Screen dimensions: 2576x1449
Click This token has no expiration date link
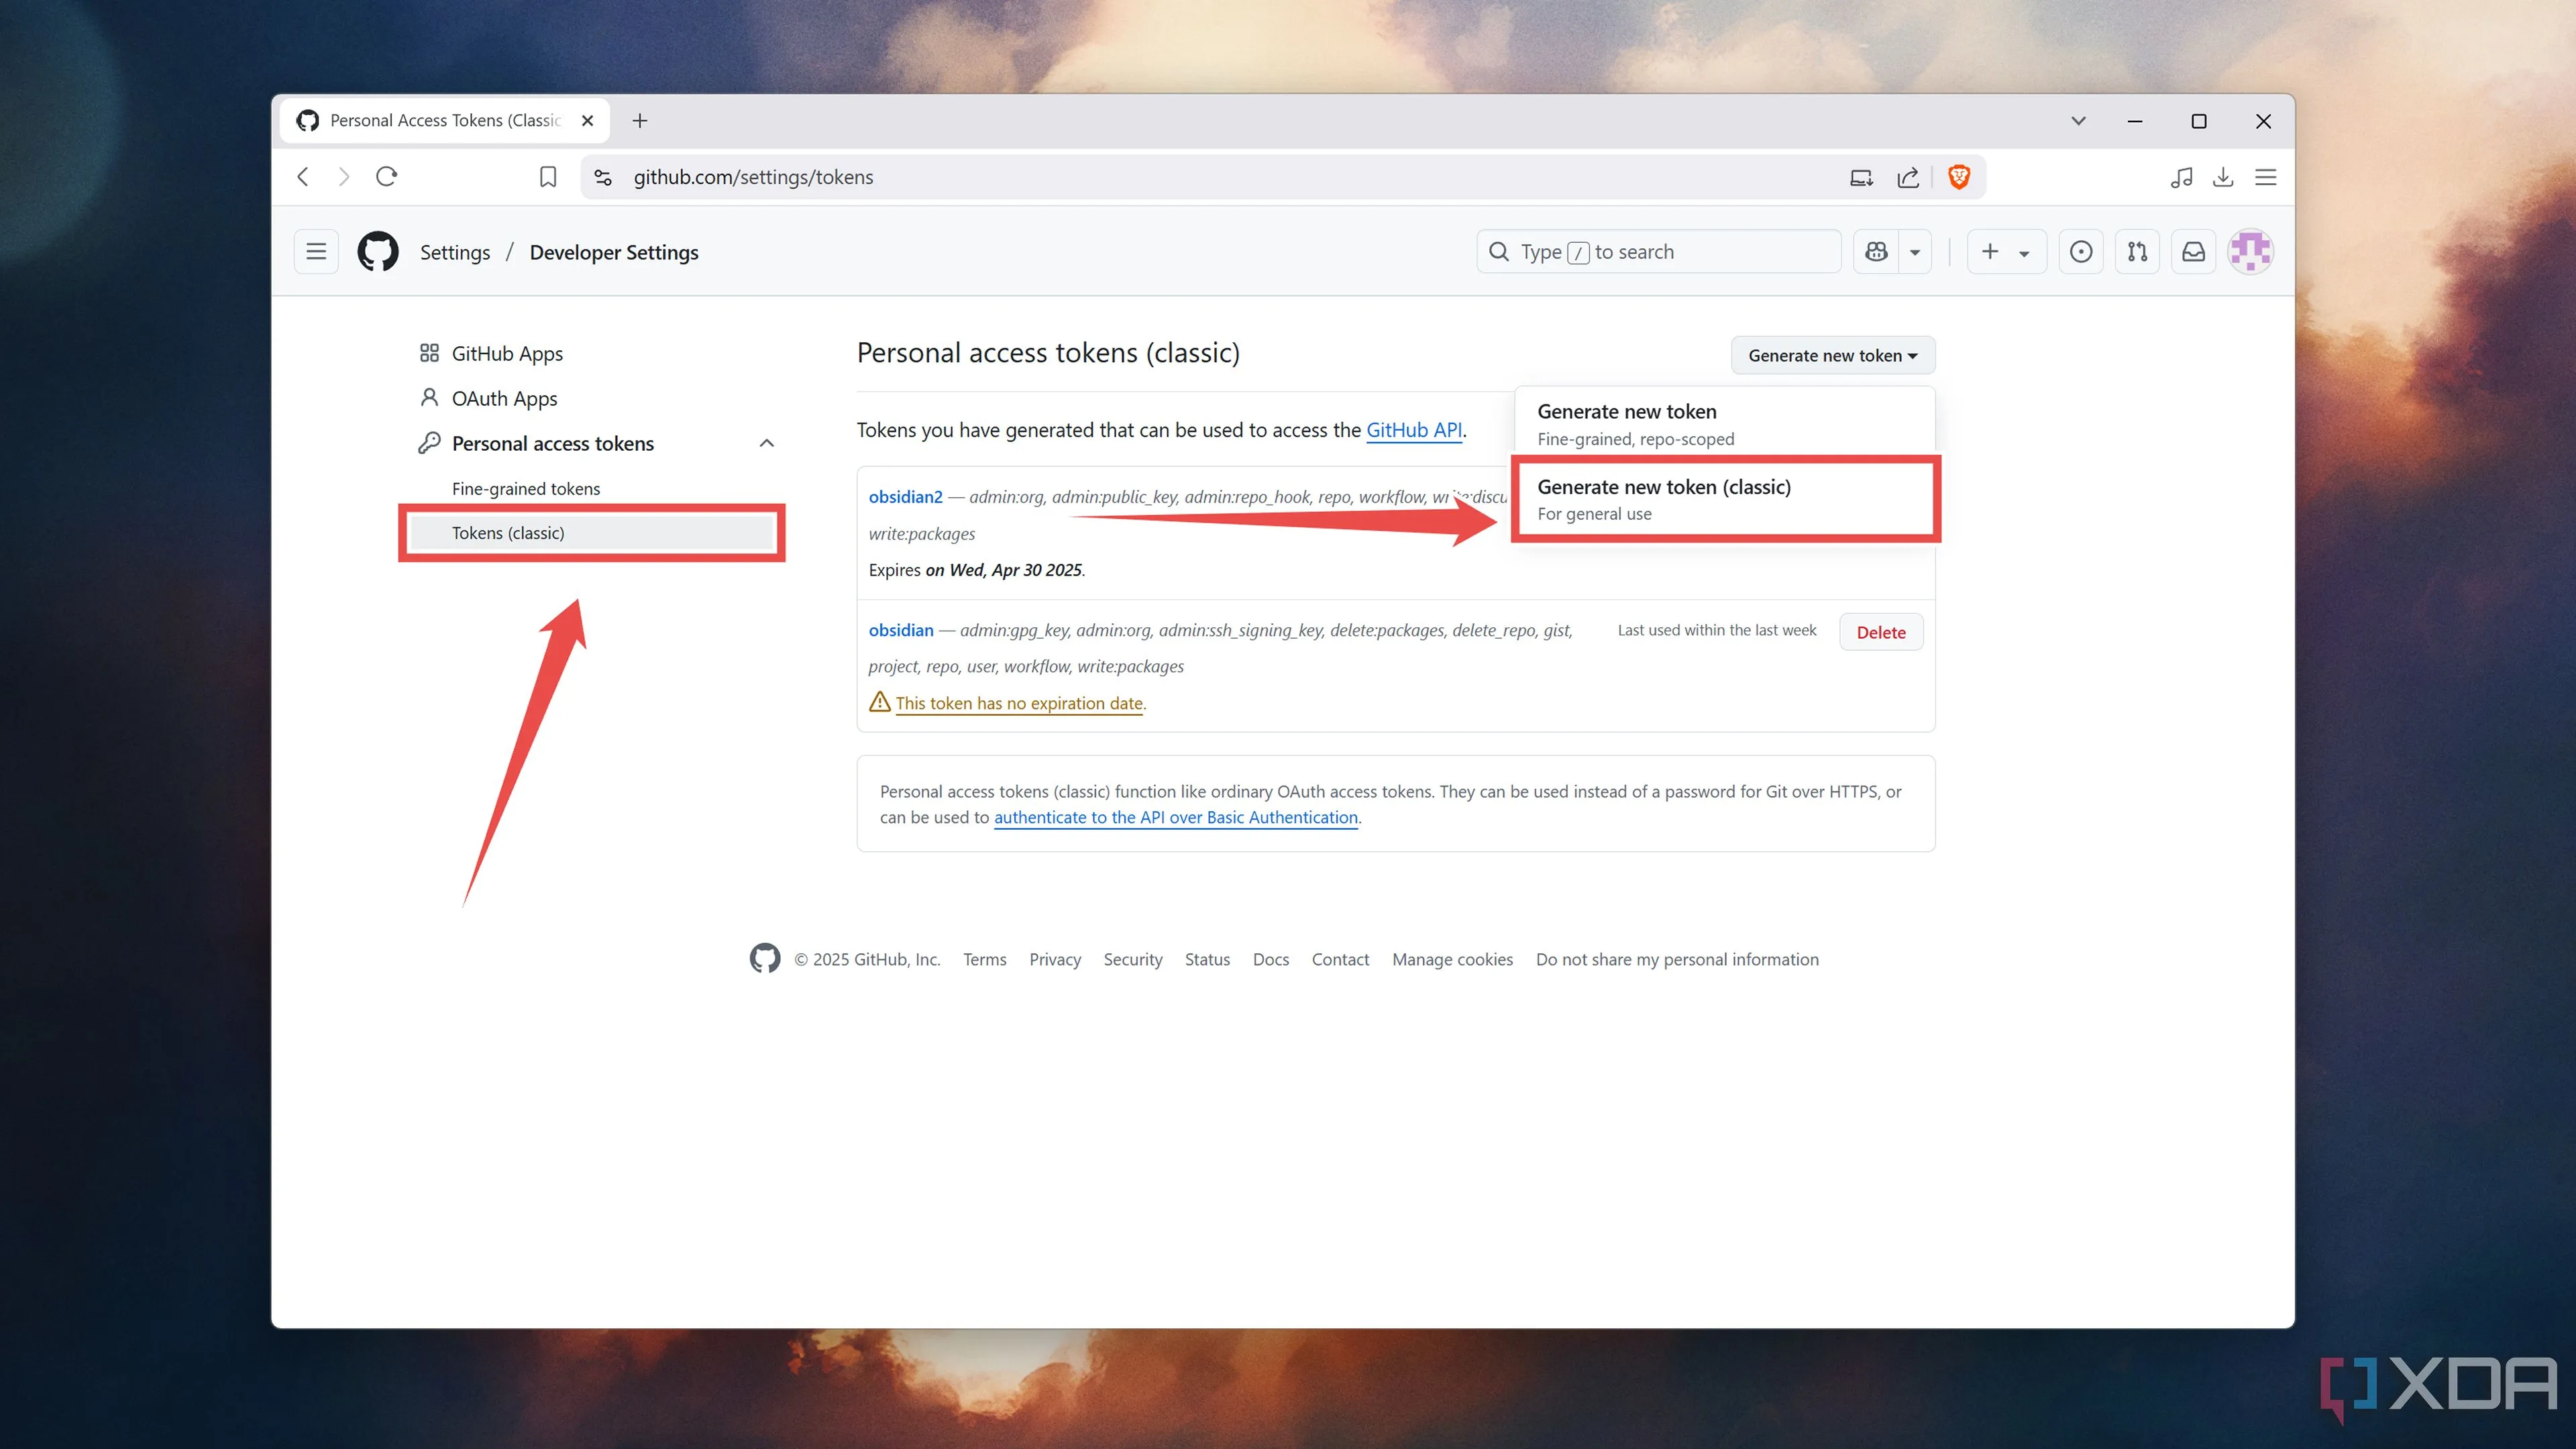point(1019,703)
